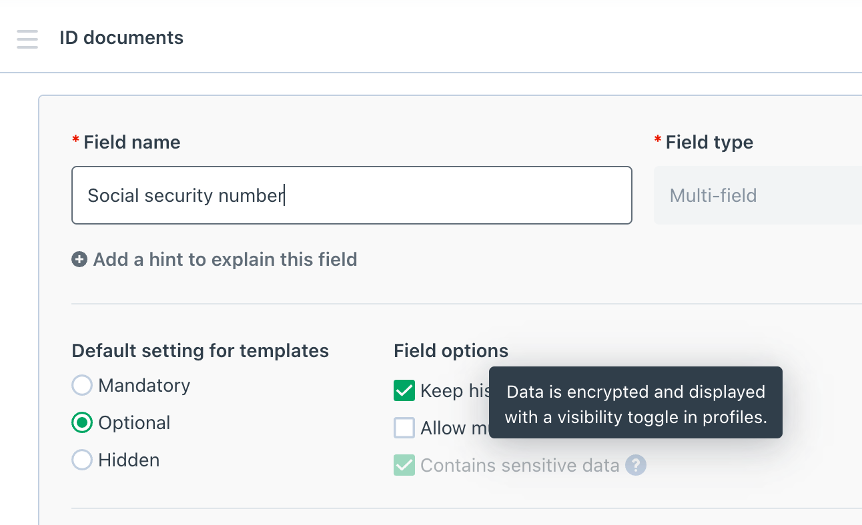Select the Mandatory radio option
The image size is (862, 525).
pyautogui.click(x=82, y=385)
